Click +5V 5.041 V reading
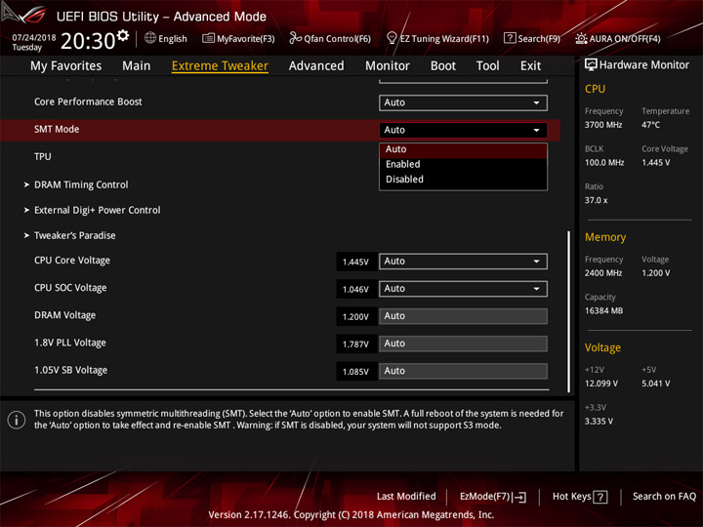Viewport: 703px width, 527px height. click(x=655, y=384)
